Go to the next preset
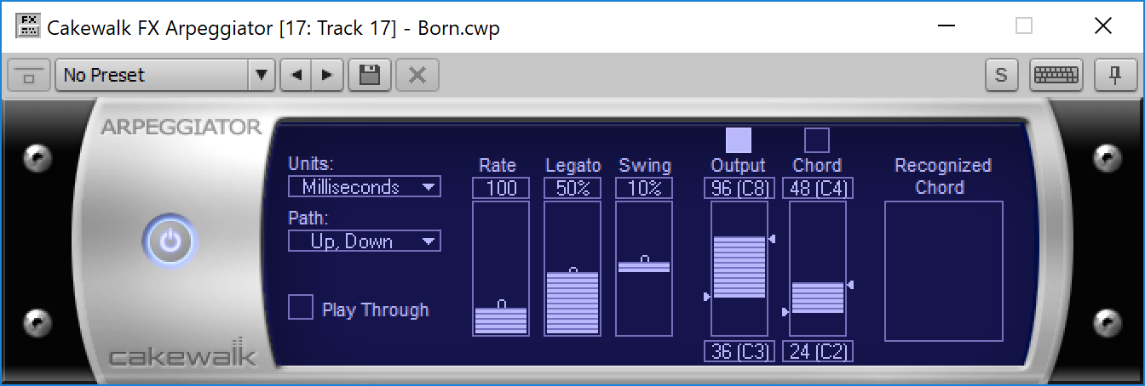 coord(327,75)
